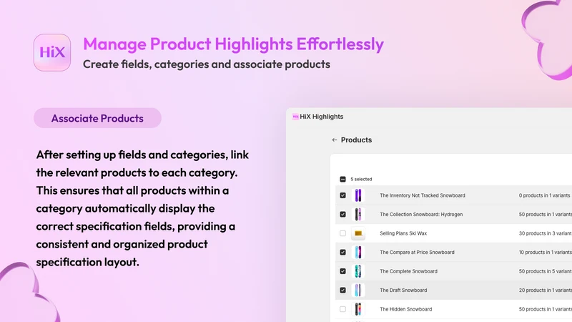Select 'The Compare at Price Snowboard' name
Screen dimensions: 572x322
pyautogui.click(x=417, y=253)
